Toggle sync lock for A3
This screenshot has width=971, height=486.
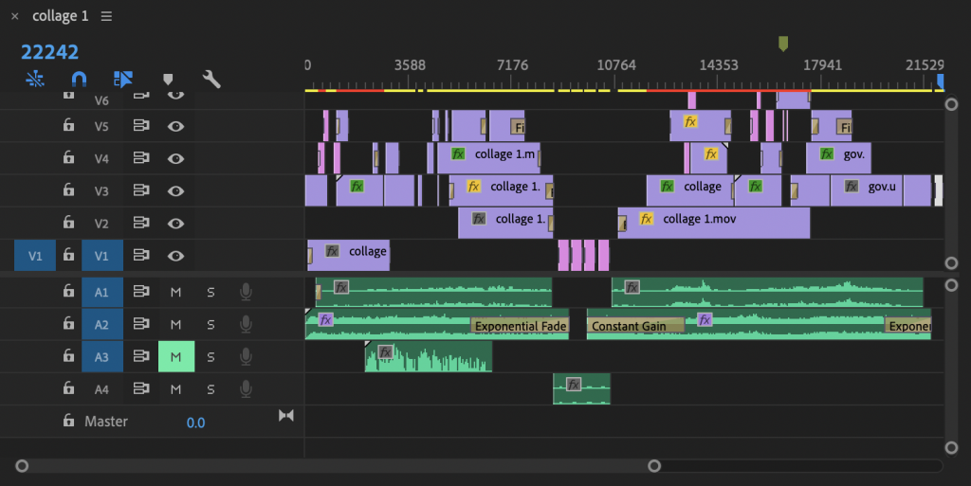tap(141, 356)
